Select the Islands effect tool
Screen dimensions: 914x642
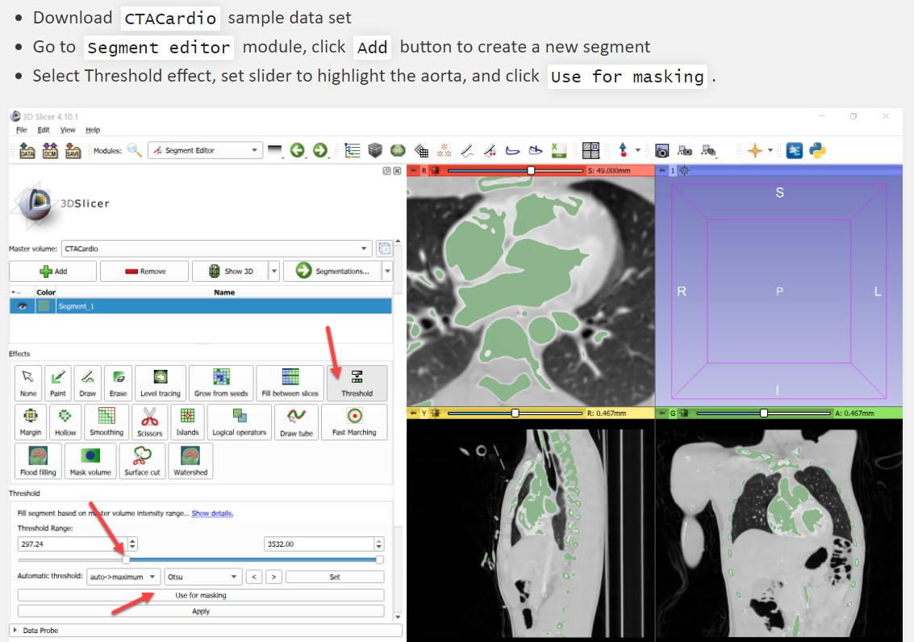[x=187, y=422]
